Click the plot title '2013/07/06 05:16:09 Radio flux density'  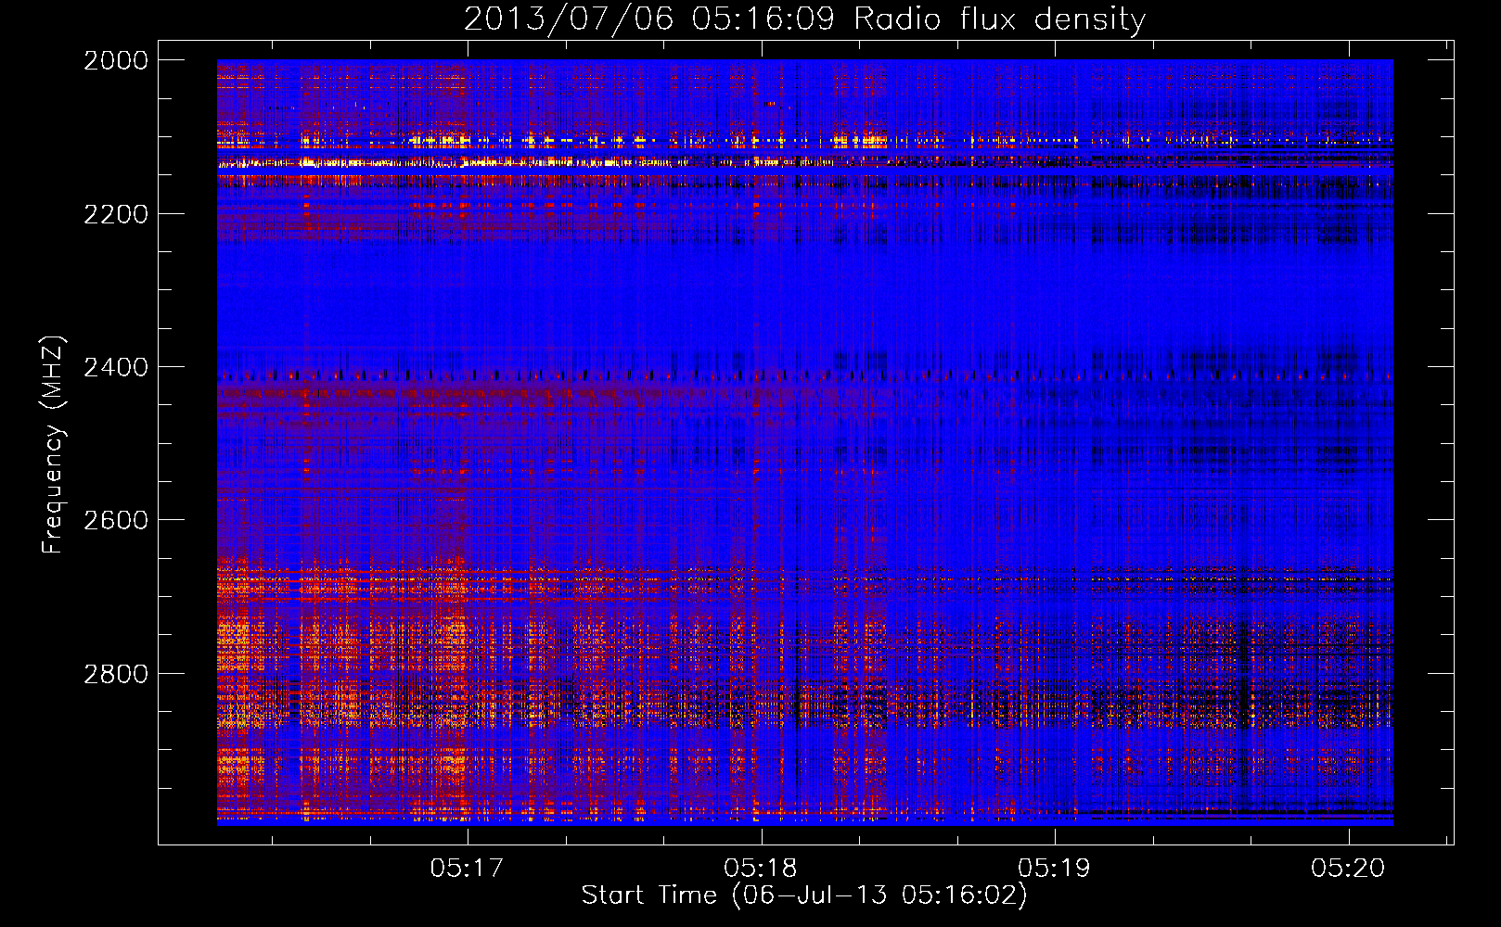[x=804, y=19]
